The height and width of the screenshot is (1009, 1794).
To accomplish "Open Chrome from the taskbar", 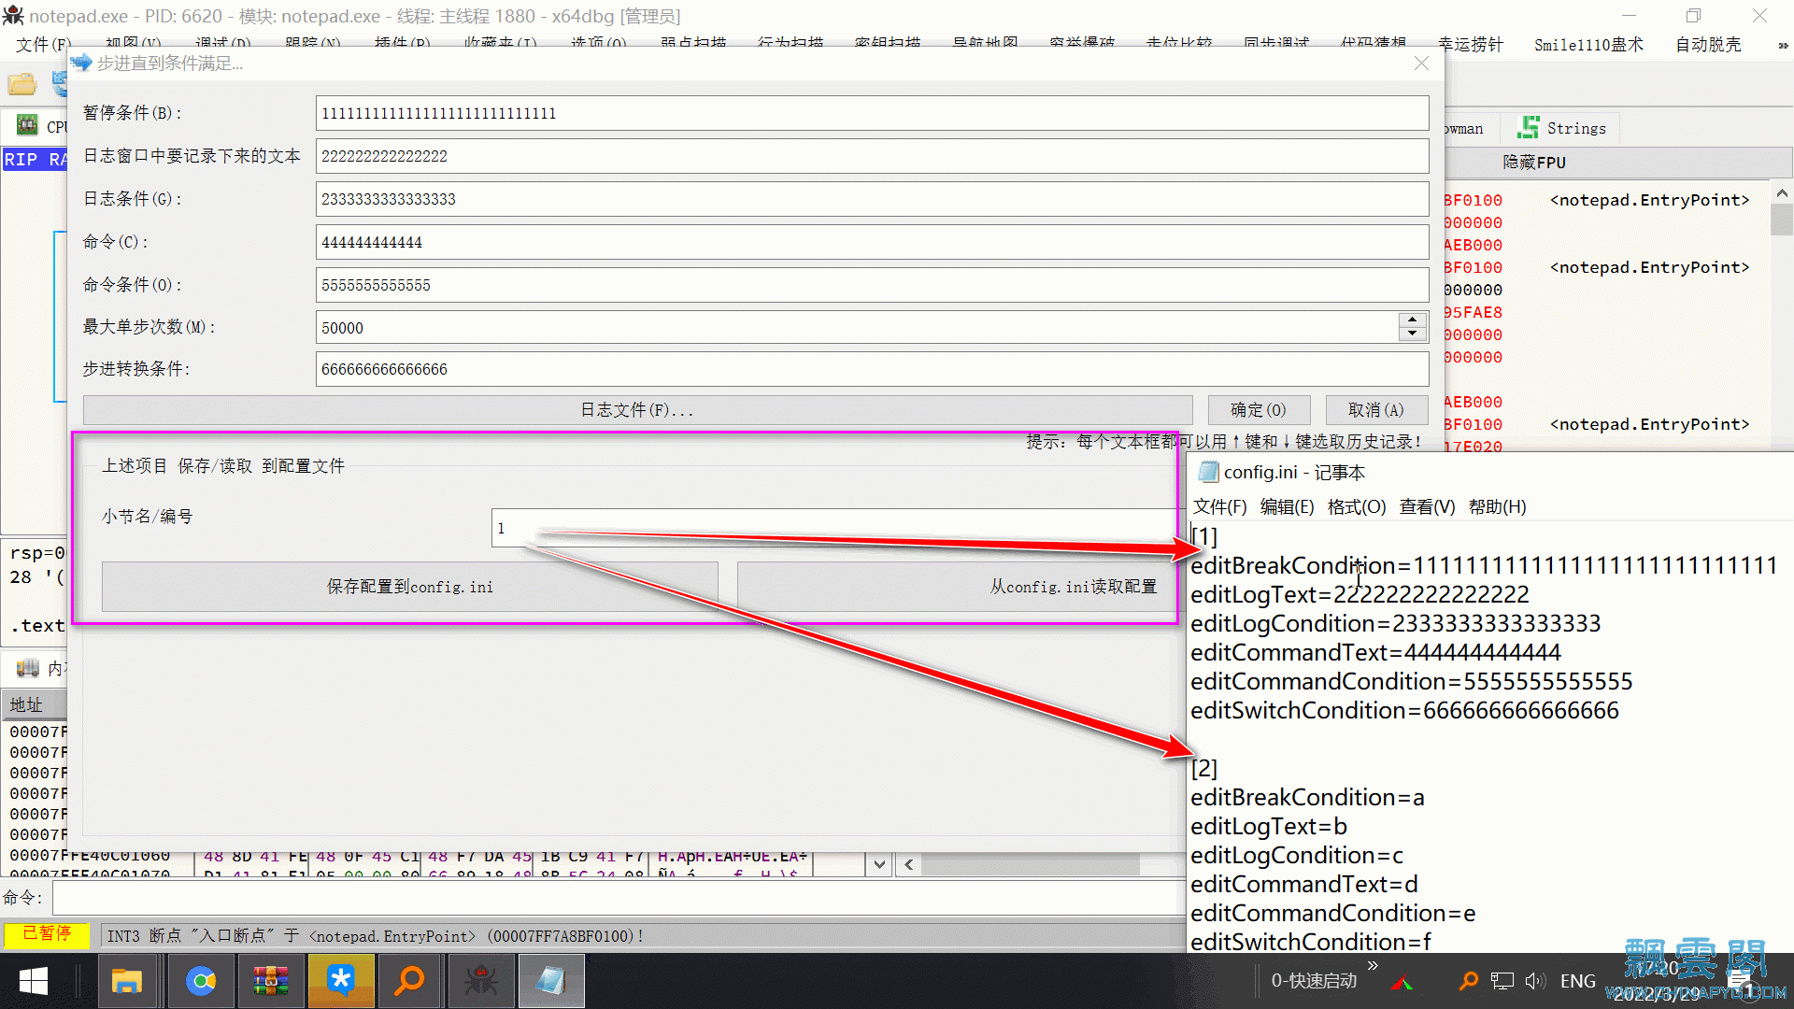I will click(200, 981).
